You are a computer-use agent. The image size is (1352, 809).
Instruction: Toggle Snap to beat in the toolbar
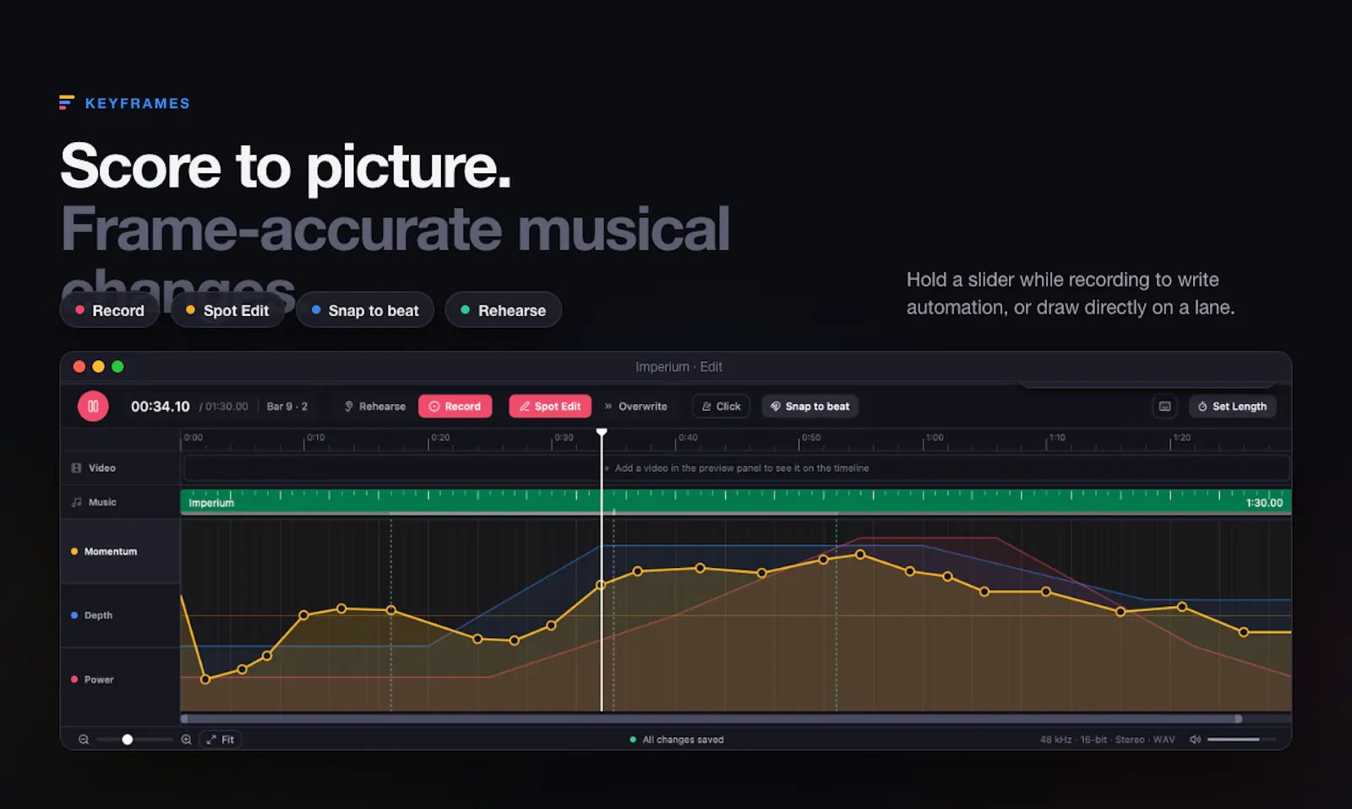click(x=810, y=407)
